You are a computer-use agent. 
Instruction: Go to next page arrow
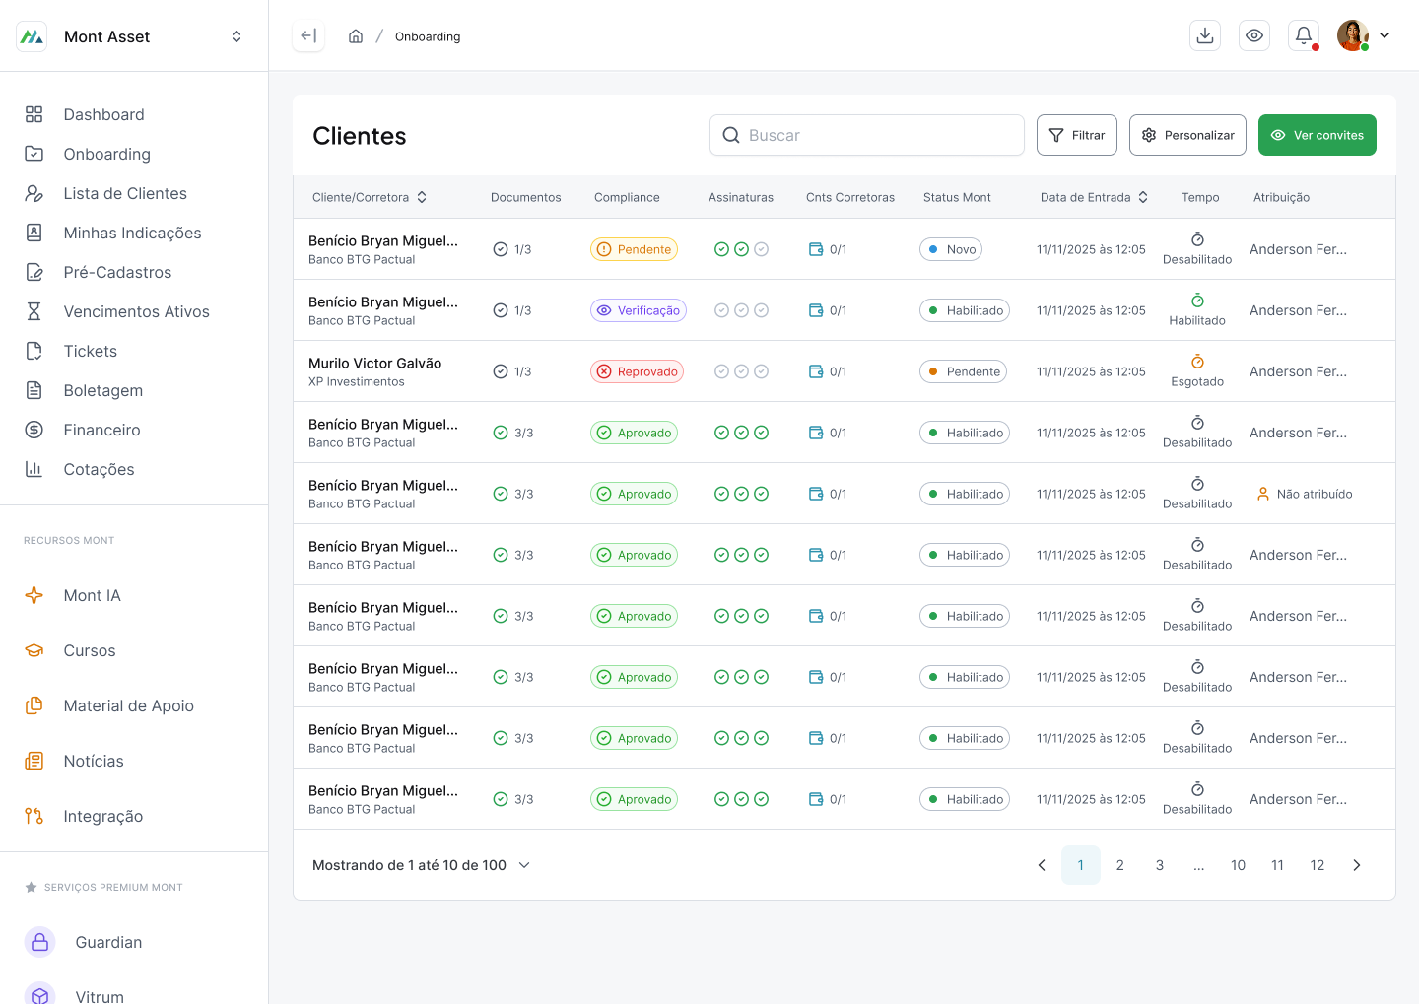pyautogui.click(x=1357, y=865)
